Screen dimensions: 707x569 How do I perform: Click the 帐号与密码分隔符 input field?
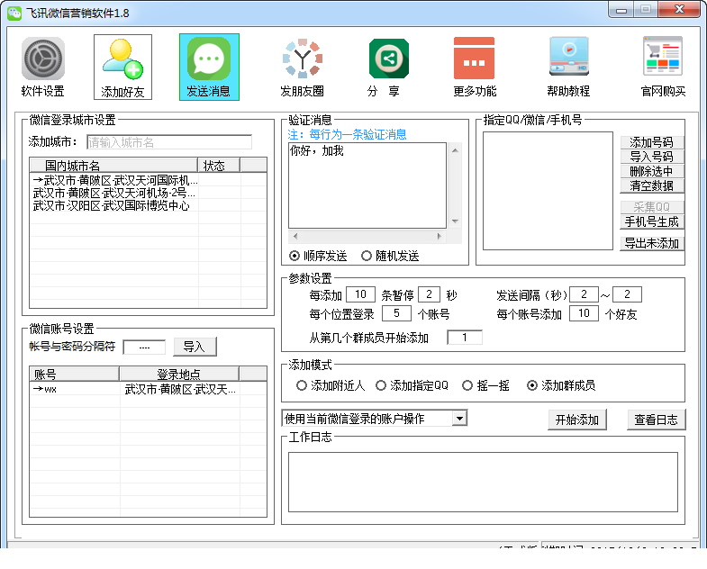[144, 348]
